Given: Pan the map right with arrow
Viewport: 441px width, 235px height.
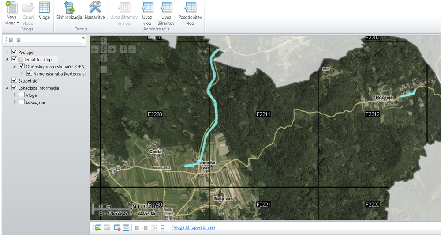Looking at the screenshot, I should coord(112,49).
